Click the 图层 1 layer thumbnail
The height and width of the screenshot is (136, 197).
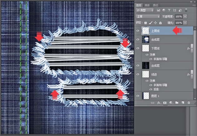(146, 96)
